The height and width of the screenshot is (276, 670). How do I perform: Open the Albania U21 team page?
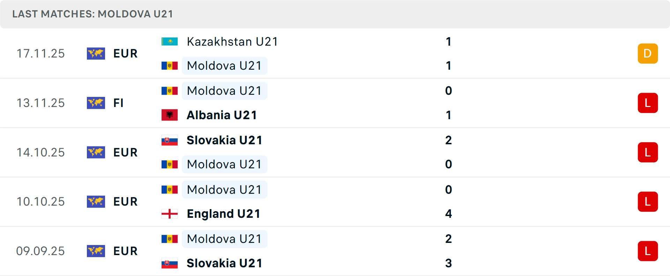coord(222,115)
